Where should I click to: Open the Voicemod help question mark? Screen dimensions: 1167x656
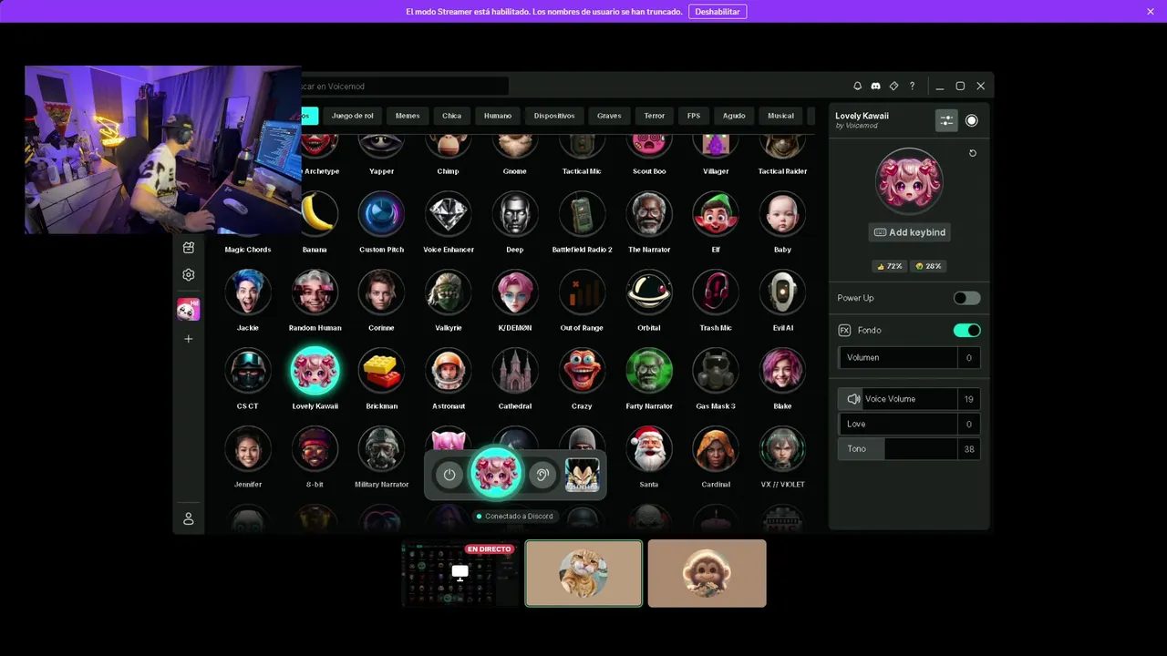(x=912, y=86)
